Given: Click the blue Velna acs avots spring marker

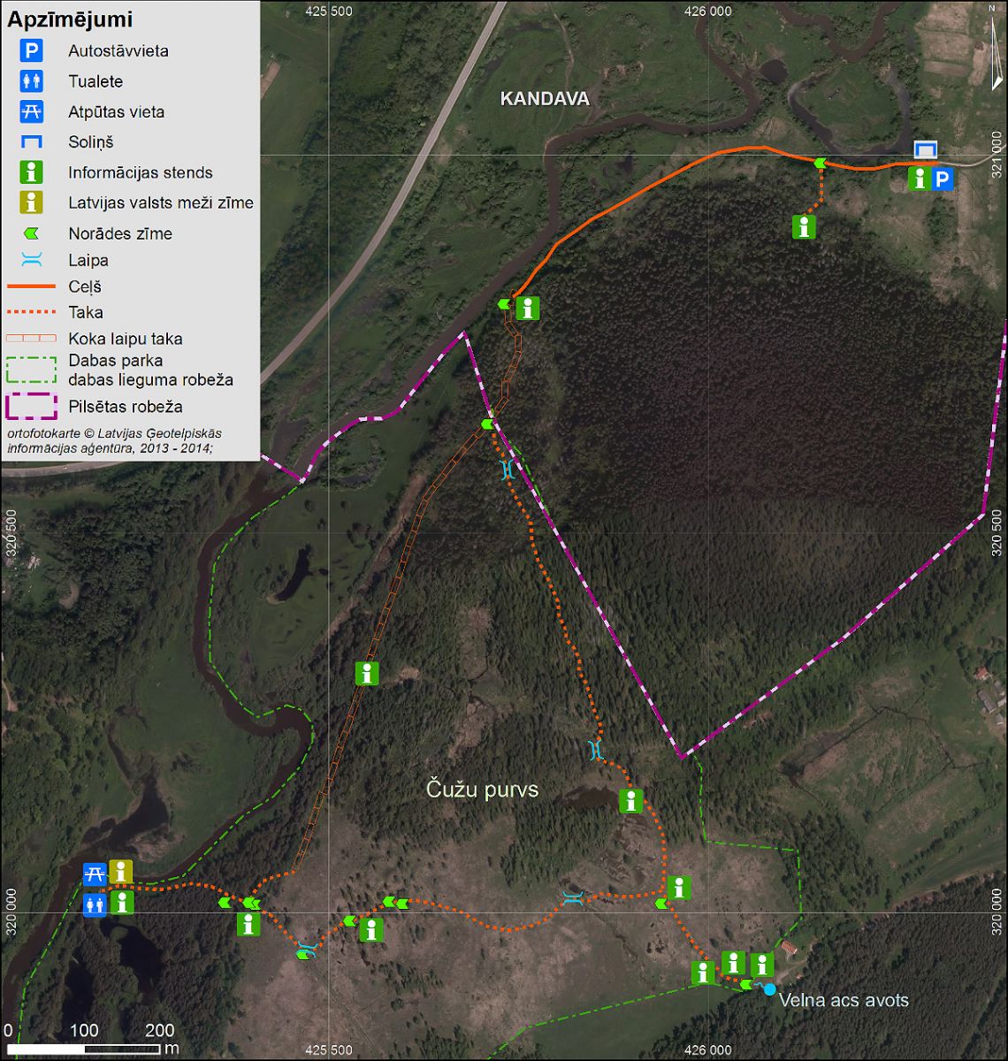Looking at the screenshot, I should tap(769, 989).
